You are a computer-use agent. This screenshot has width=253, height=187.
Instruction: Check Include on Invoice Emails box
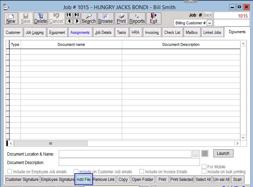pos(142,172)
